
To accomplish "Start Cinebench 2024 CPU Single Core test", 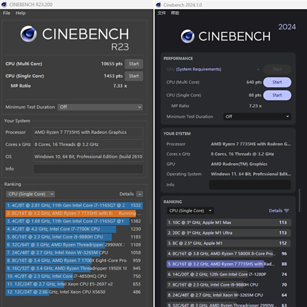I will [277, 95].
